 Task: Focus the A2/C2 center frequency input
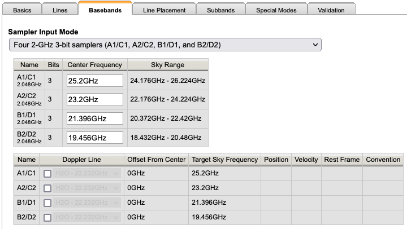point(94,100)
